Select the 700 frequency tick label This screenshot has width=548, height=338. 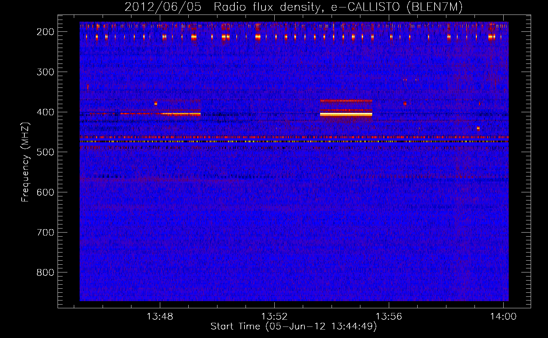coord(45,233)
